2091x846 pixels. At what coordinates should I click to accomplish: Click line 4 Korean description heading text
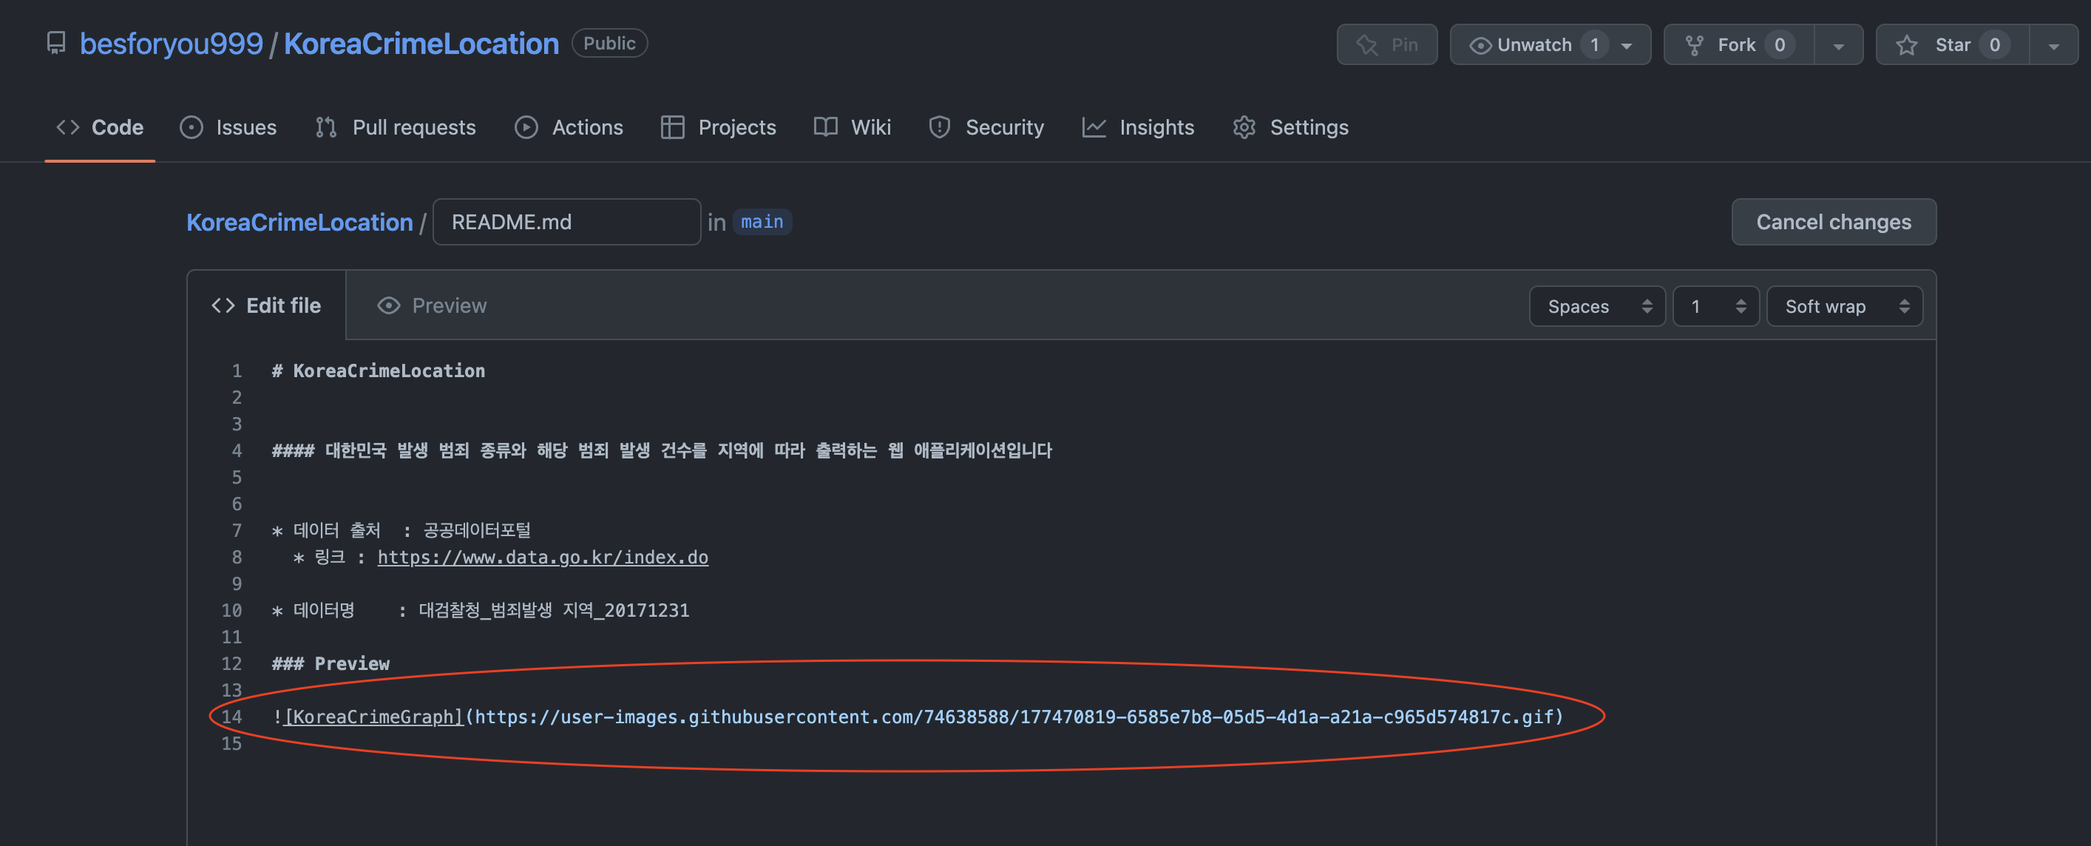[x=662, y=450]
